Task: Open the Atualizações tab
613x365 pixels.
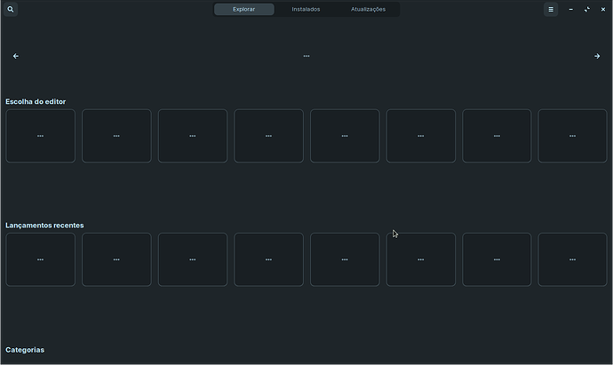Action: pos(368,9)
